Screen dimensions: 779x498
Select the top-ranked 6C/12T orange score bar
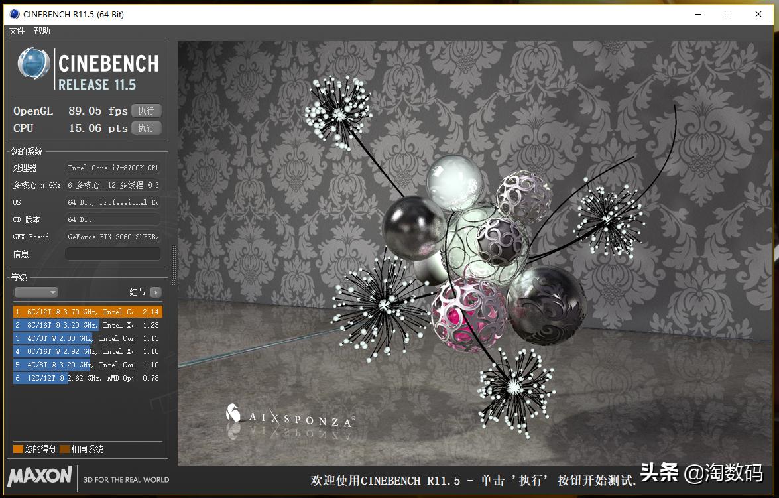click(x=86, y=311)
